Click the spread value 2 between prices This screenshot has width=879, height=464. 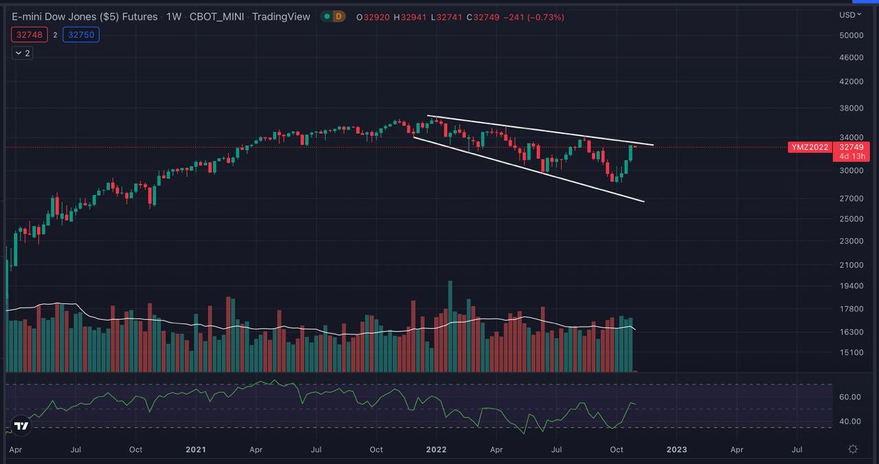pos(56,34)
